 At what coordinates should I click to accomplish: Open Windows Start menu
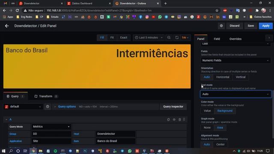coord(3,151)
